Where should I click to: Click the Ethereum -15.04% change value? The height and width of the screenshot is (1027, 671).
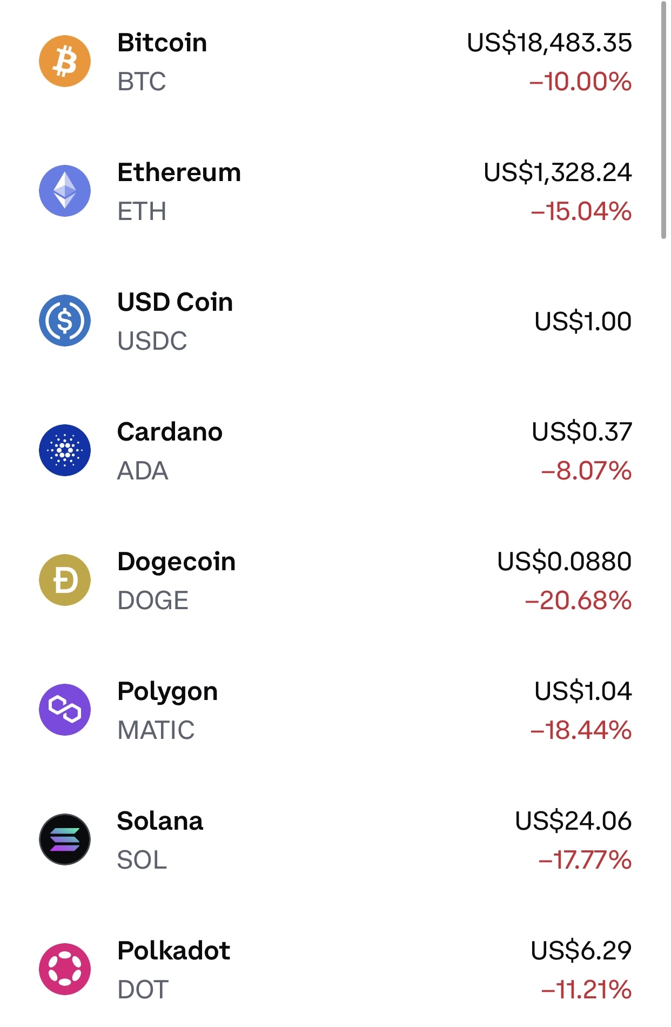[x=581, y=211]
